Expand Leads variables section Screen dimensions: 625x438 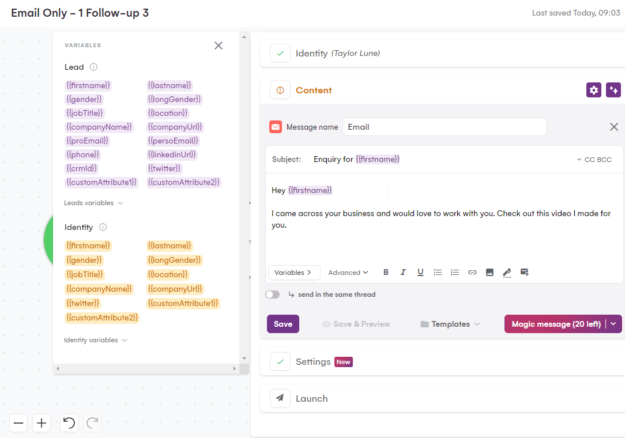(93, 203)
